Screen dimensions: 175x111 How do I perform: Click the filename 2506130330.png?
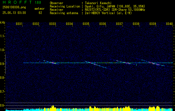tap(14, 7)
